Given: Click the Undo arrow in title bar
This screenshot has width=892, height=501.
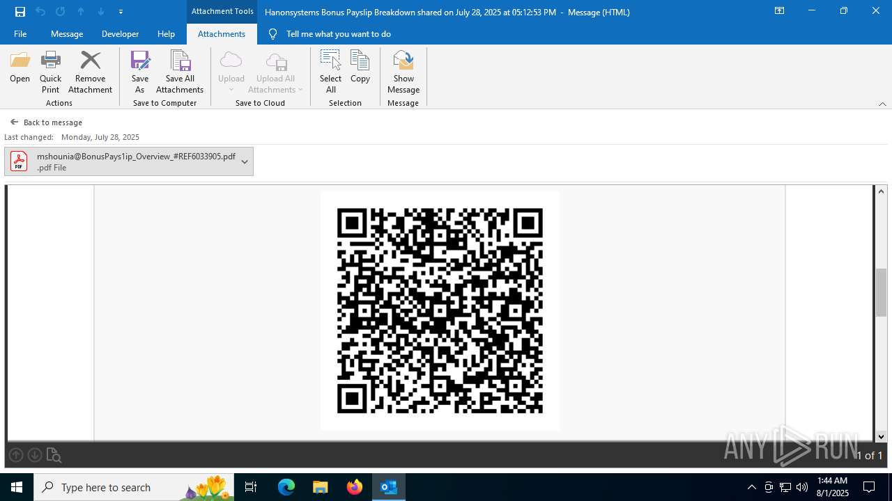Looking at the screenshot, I should 40,12.
